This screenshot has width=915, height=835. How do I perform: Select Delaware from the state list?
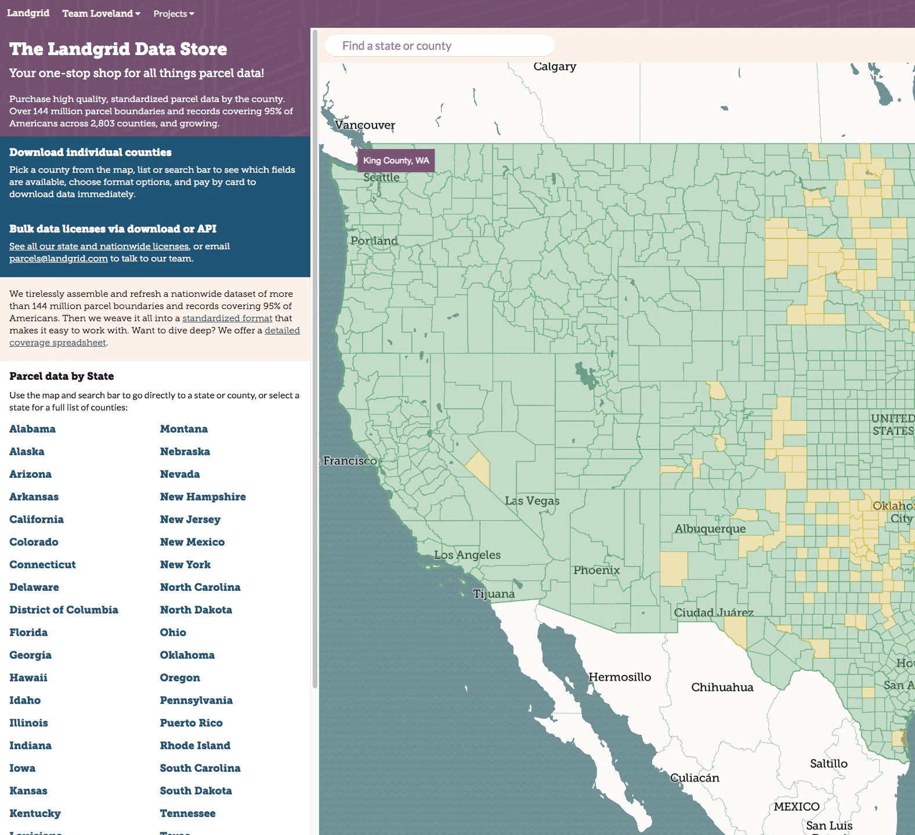click(34, 587)
